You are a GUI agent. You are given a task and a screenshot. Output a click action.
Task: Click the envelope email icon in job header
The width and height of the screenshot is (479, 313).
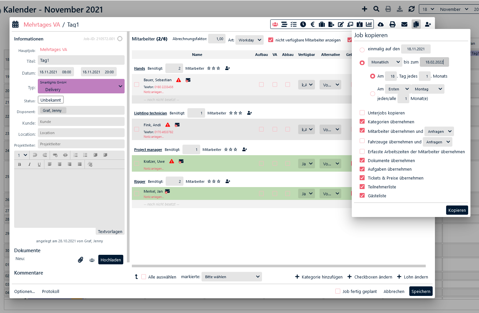(404, 24)
